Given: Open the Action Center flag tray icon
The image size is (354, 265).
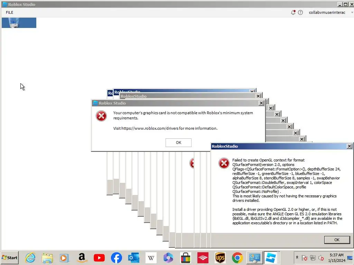Looking at the screenshot, I should [x=304, y=258].
